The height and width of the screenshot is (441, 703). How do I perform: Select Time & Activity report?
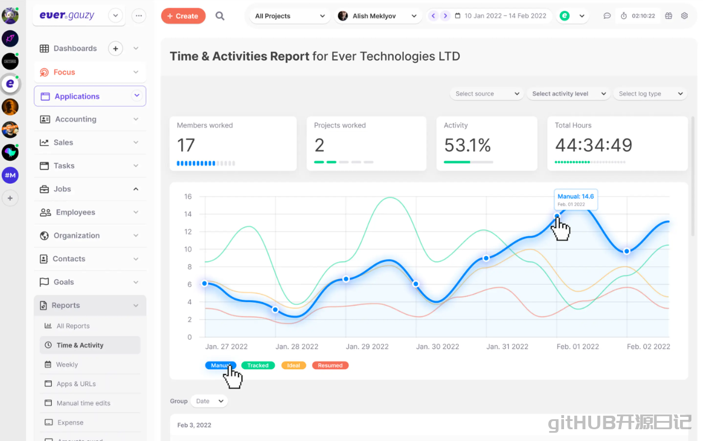(x=90, y=345)
